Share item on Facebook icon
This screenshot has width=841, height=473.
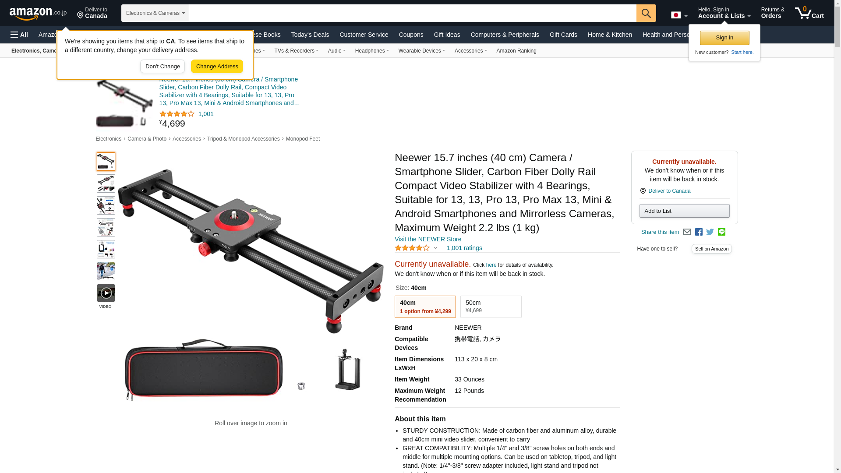(699, 232)
